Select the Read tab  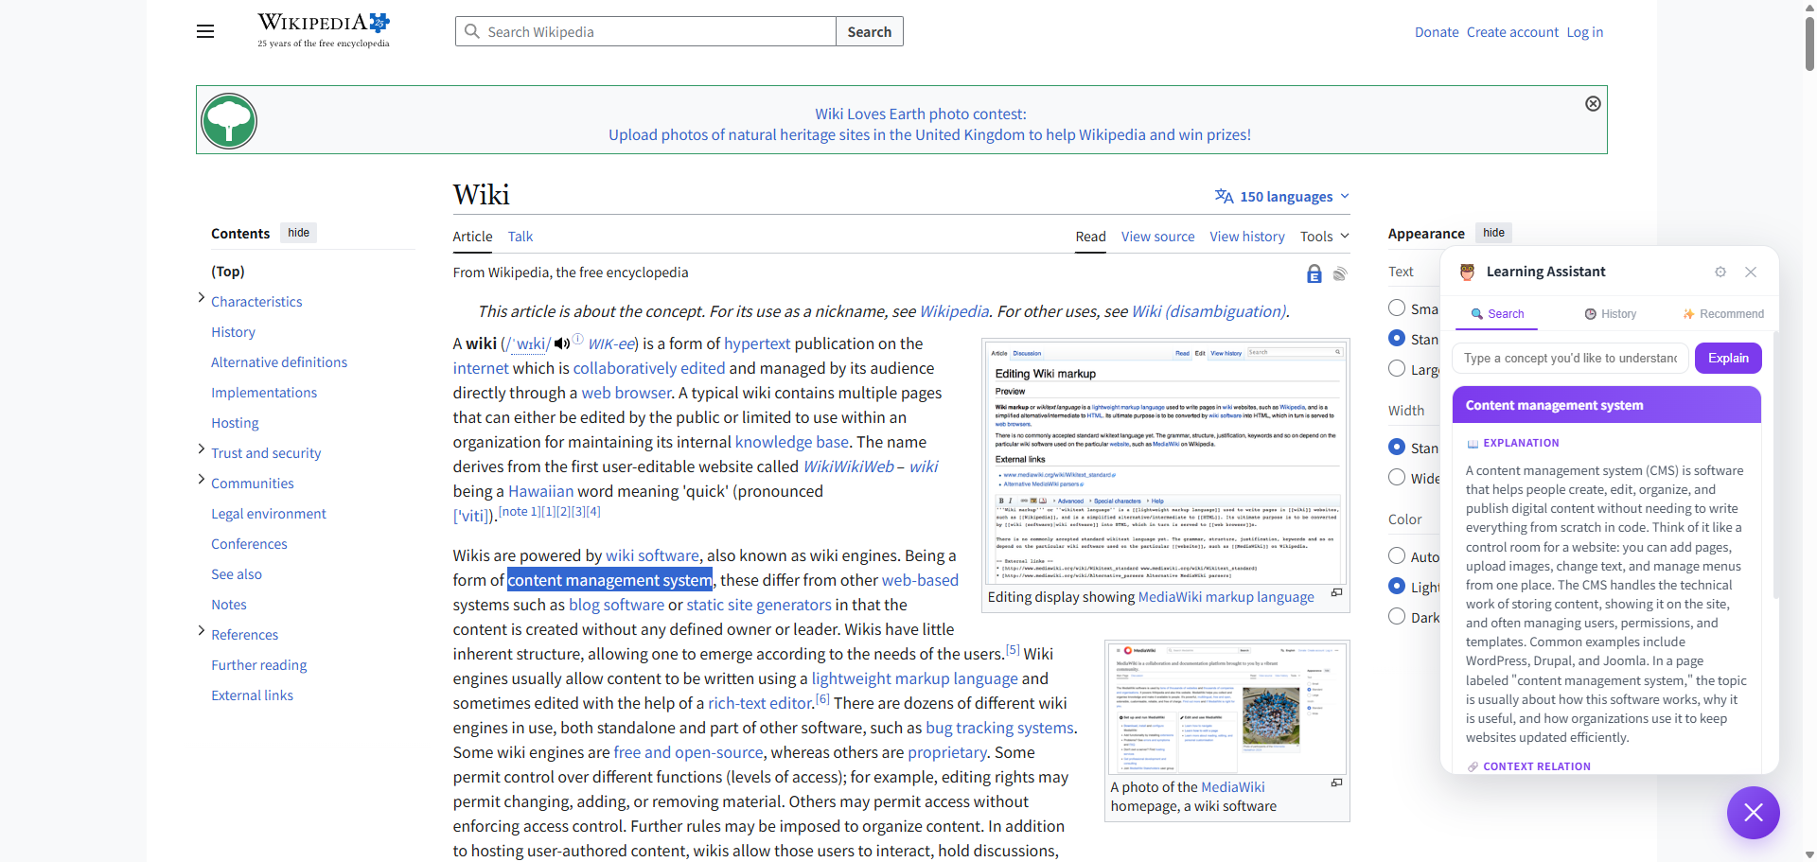pos(1090,237)
